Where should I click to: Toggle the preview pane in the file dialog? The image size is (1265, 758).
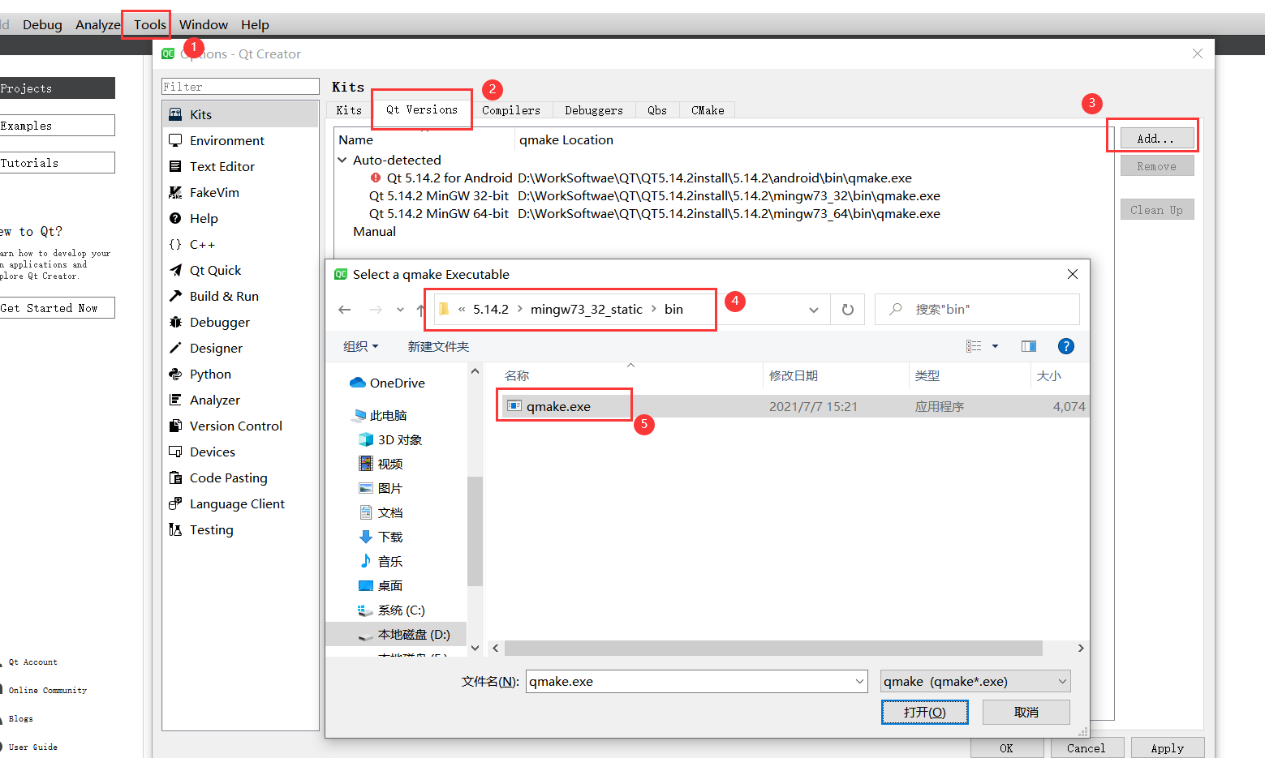click(1028, 346)
